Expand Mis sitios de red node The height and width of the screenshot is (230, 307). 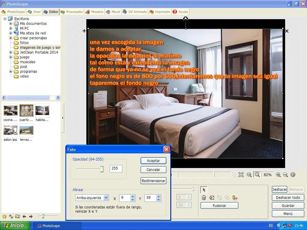pyautogui.click(x=10, y=33)
